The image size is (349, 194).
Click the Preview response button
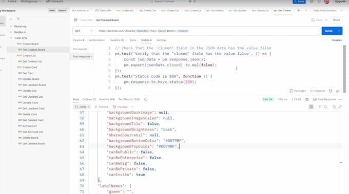(102, 107)
